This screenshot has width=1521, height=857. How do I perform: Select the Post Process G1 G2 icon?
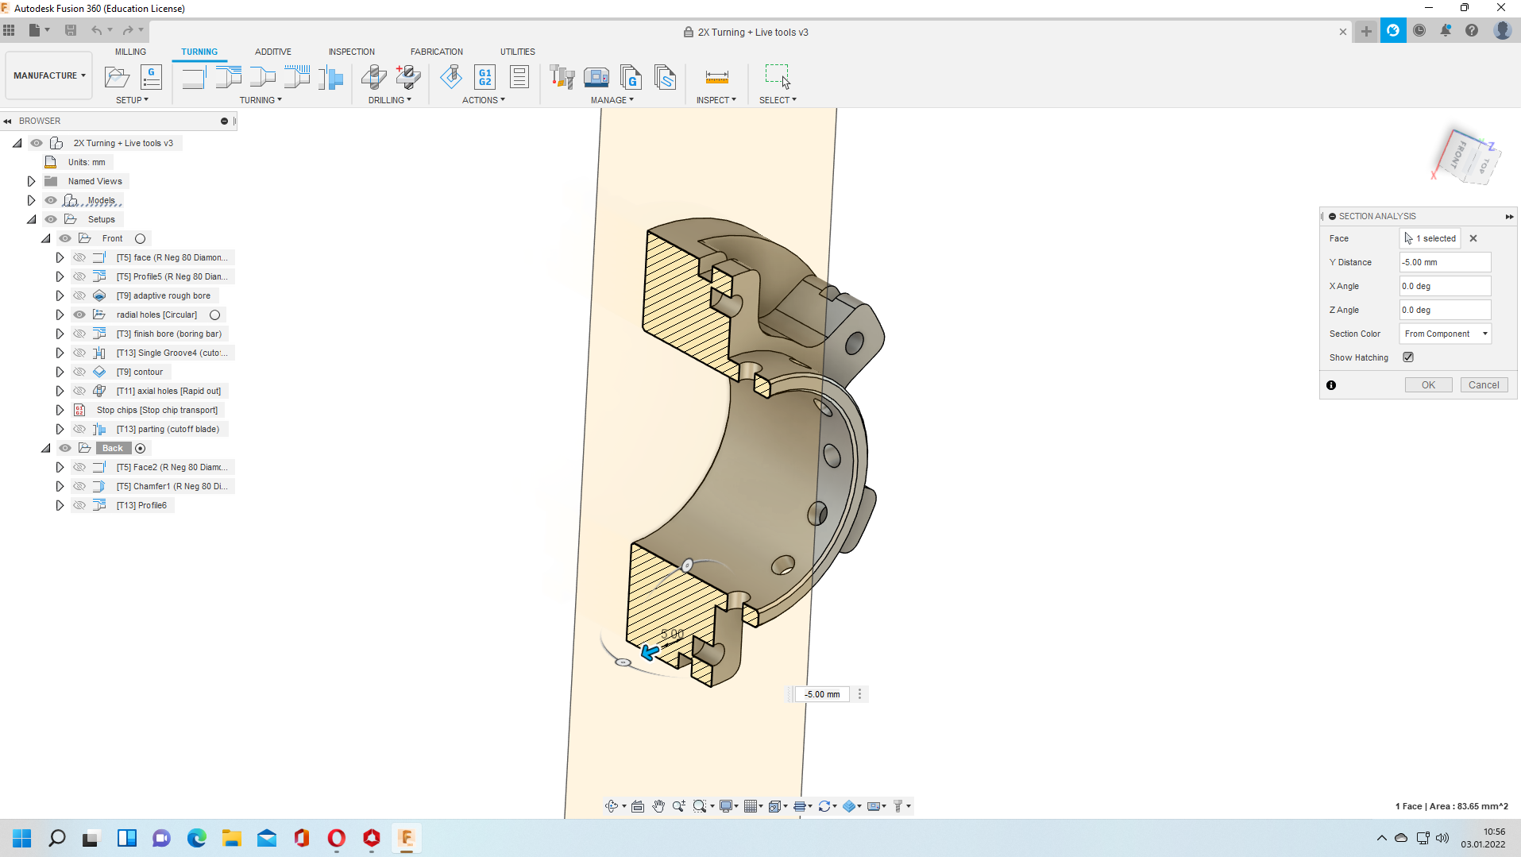click(484, 77)
